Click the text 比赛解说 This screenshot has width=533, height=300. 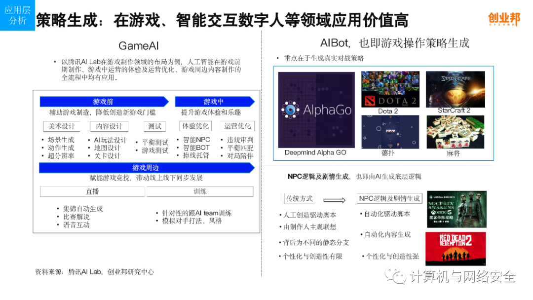(x=76, y=217)
